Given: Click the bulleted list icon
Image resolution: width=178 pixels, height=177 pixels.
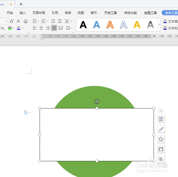Looking at the screenshot, I should pos(35,21).
